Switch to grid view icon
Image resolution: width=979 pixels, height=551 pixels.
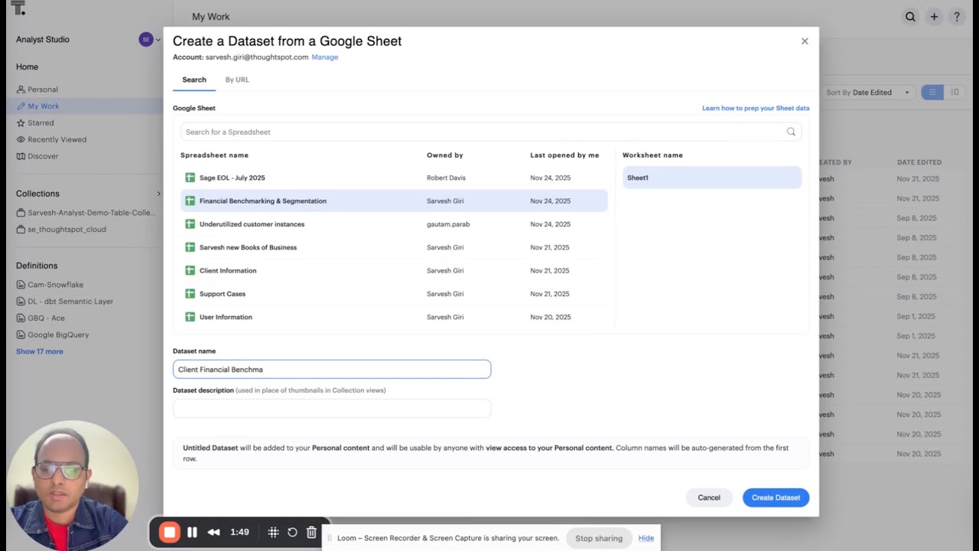coord(955,93)
